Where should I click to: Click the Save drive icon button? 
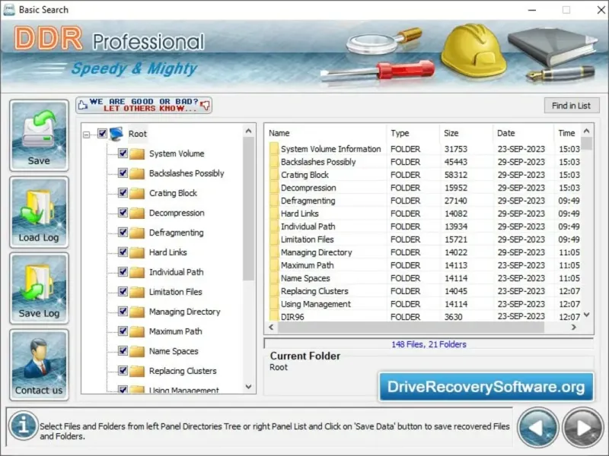click(39, 135)
